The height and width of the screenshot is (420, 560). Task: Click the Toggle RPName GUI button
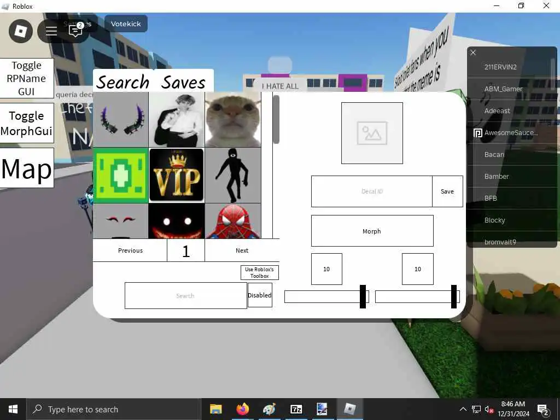(27, 79)
